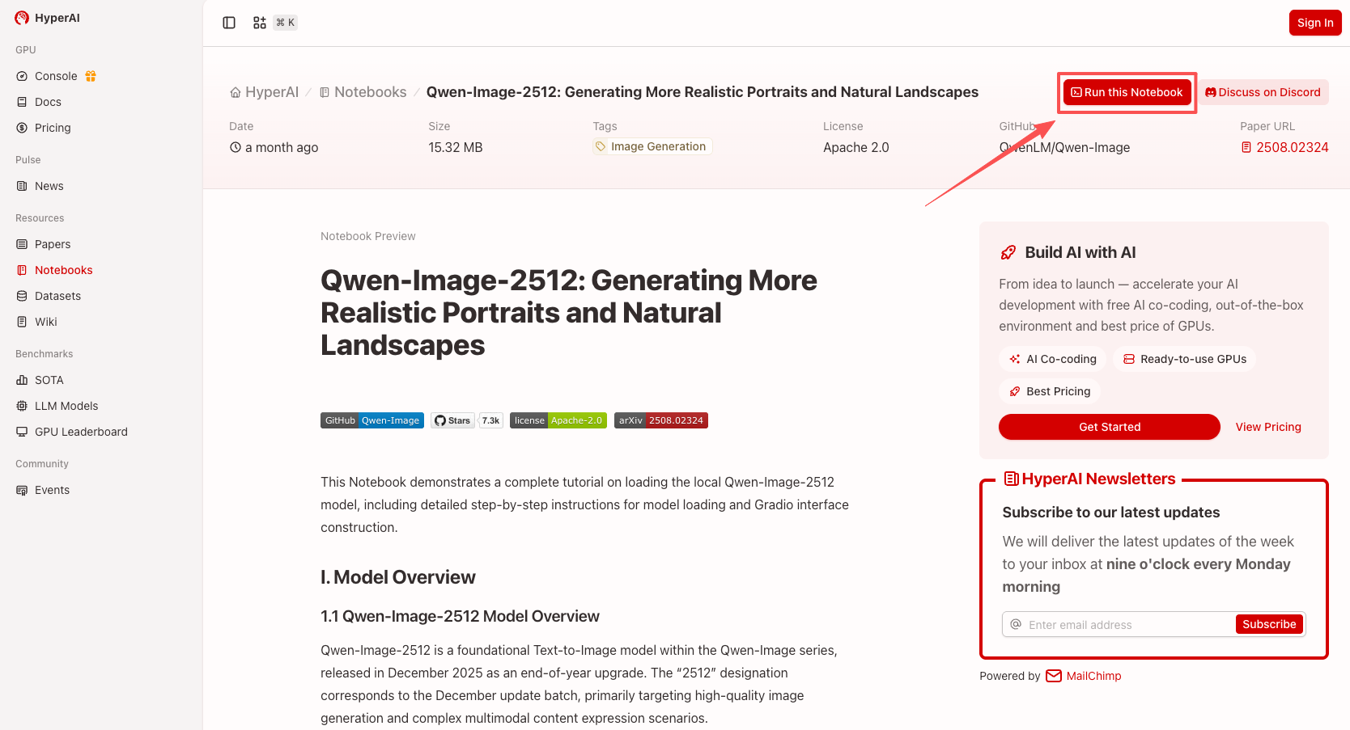
Task: Open Datasets from the sidebar
Action: coord(57,296)
